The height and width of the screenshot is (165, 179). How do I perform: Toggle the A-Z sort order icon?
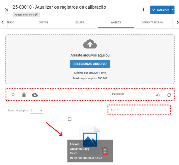click(x=158, y=95)
